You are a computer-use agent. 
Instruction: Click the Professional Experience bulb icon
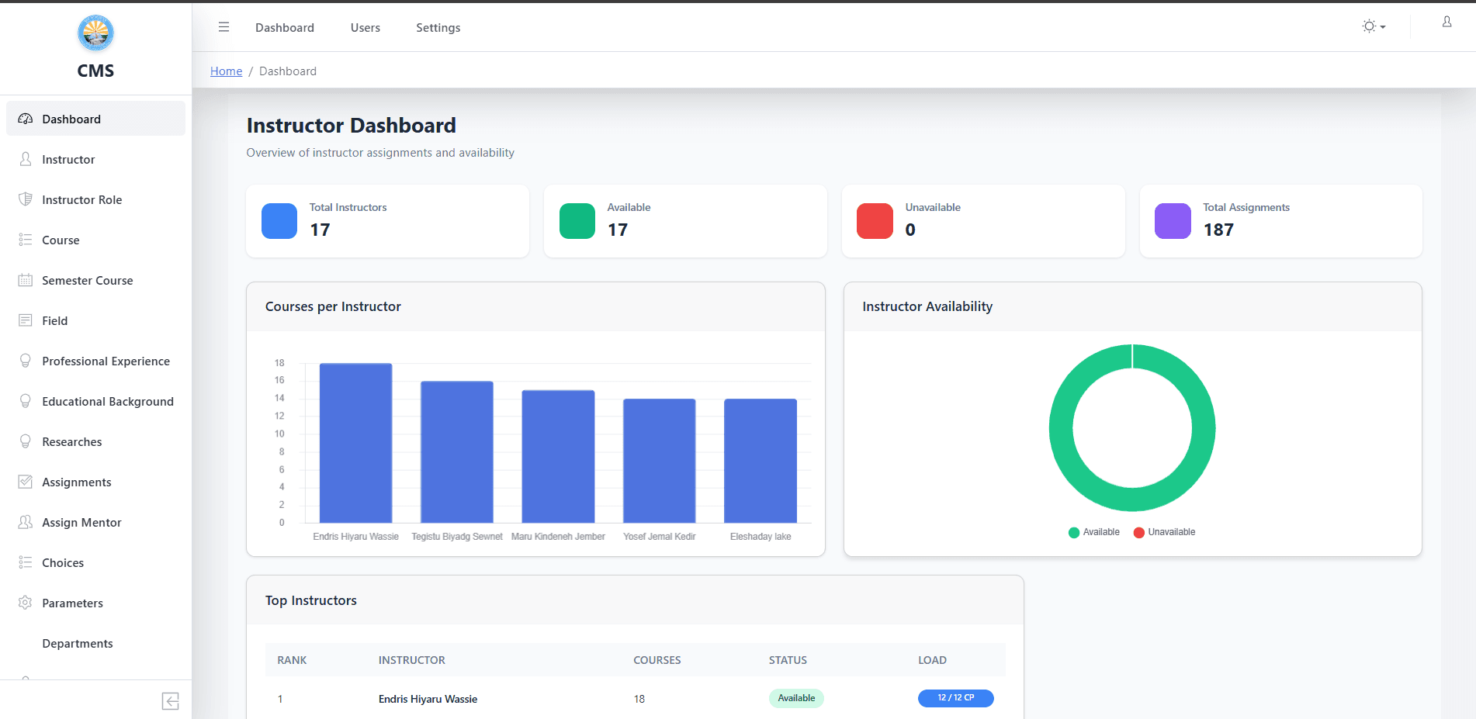coord(26,361)
